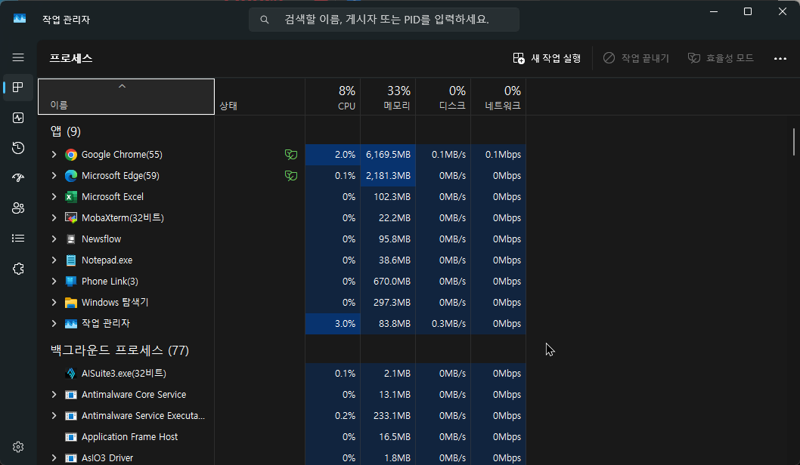
Task: Click the Microsoft Excel process icon
Action: (x=71, y=197)
